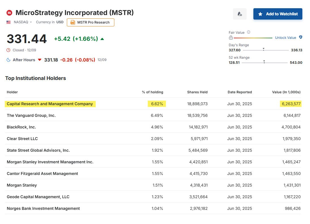Select Morgan Stanley Investment Management Inc. holder
The image size is (310, 224).
pyautogui.click(x=50, y=162)
